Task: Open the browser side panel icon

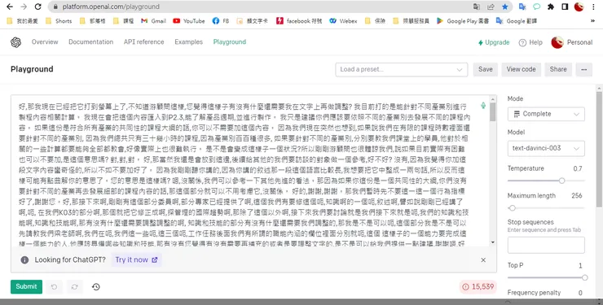Action: (565, 7)
